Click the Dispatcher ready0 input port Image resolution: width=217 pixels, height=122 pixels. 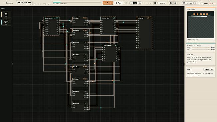(44, 20)
